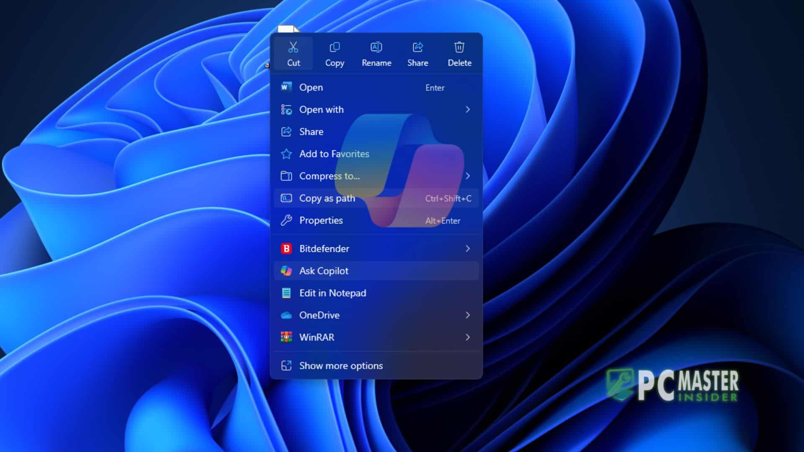Expand the Open with submenu
The width and height of the screenshot is (804, 452).
click(468, 109)
